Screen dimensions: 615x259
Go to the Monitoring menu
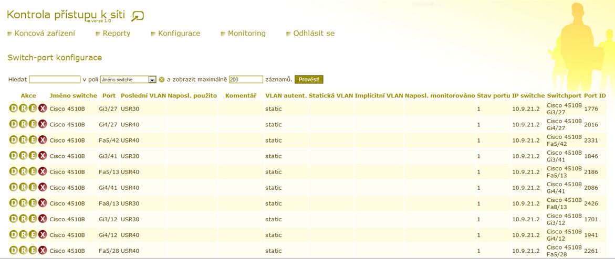pyautogui.click(x=246, y=34)
